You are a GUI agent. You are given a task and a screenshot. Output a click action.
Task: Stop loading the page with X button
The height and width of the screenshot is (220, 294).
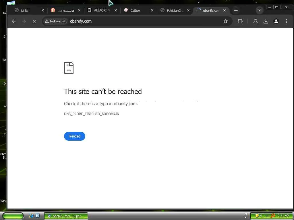(x=34, y=21)
